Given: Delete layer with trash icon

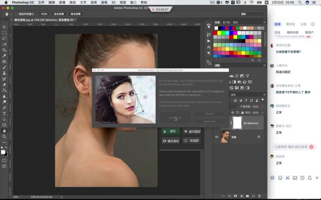Looking at the screenshot, I should (x=259, y=196).
